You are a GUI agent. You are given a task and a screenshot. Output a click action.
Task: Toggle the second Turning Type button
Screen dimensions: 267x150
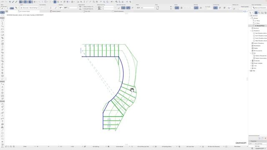pyautogui.click(x=220, y=8)
